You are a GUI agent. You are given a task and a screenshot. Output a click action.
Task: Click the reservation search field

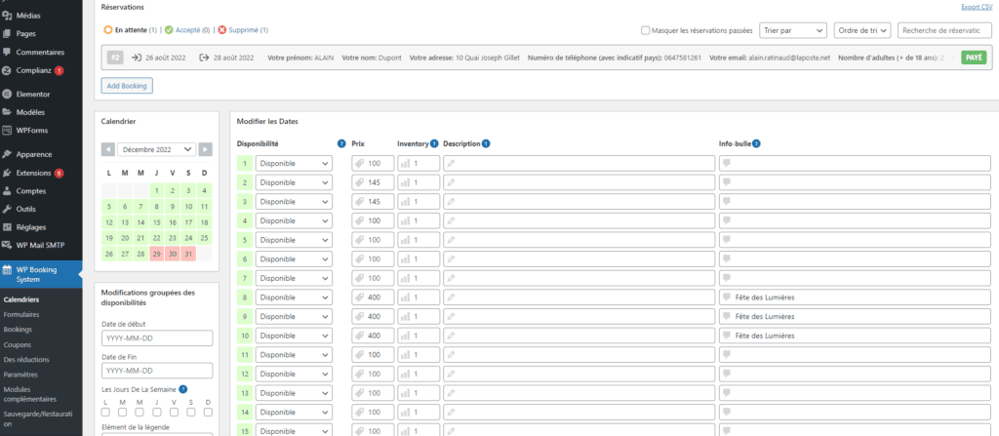(x=944, y=30)
